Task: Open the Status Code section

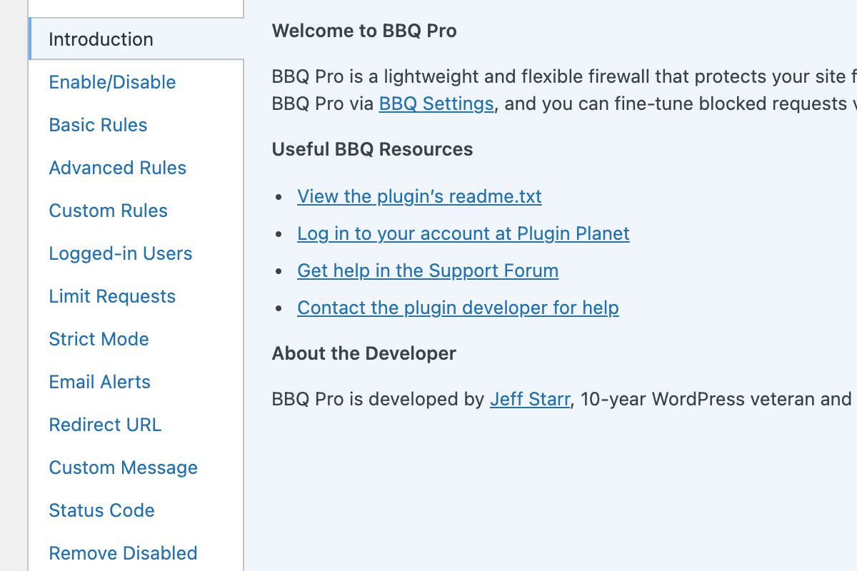Action: [101, 510]
